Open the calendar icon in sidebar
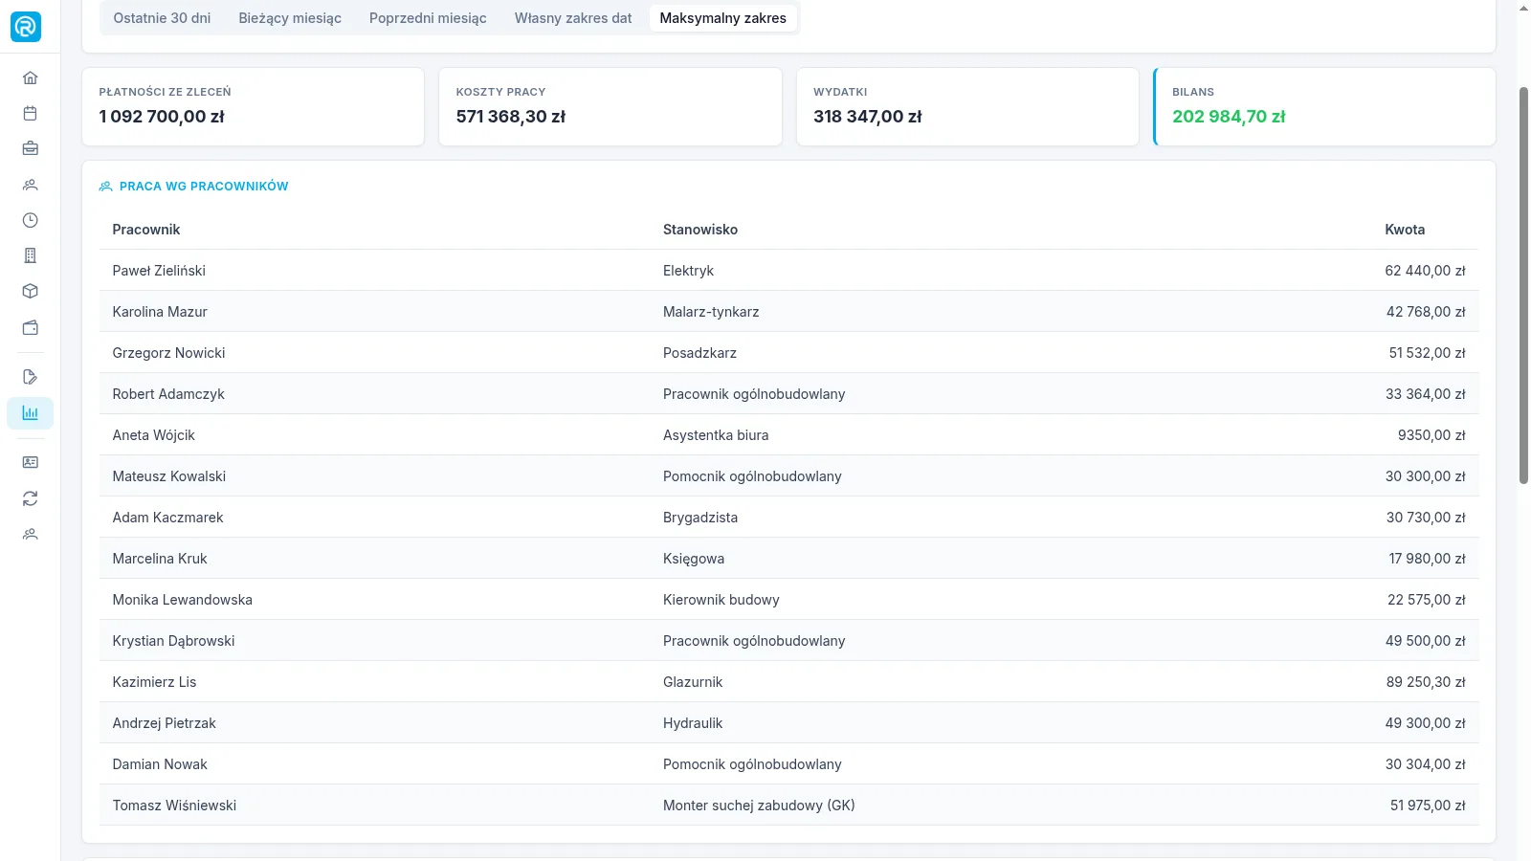Image resolution: width=1531 pixels, height=861 pixels. pos(30,113)
